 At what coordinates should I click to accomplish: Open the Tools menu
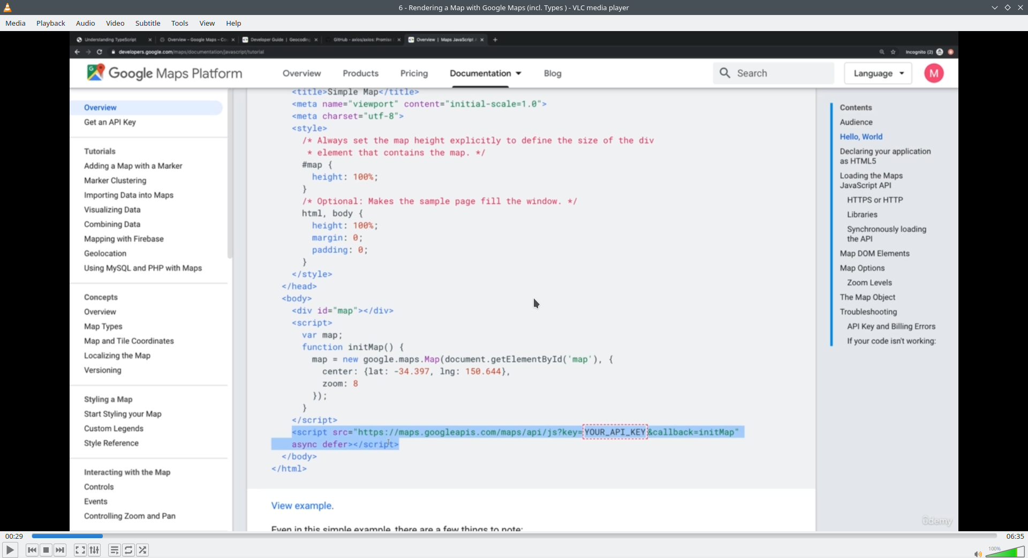tap(180, 23)
